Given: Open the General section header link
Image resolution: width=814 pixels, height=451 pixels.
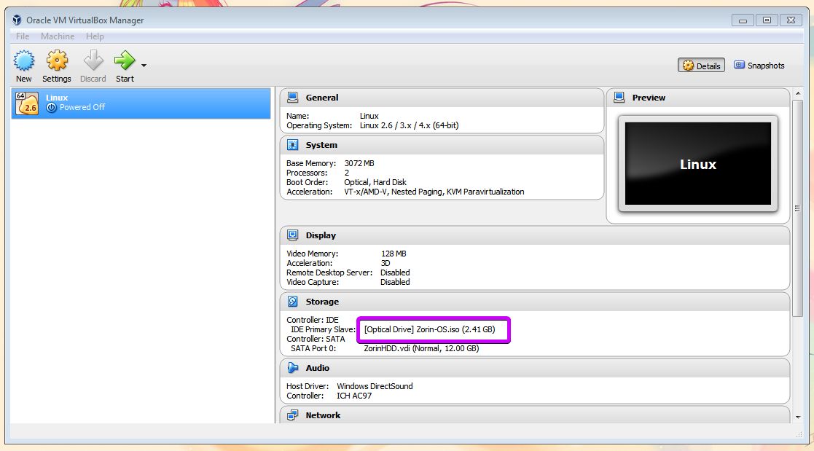Looking at the screenshot, I should tap(322, 98).
